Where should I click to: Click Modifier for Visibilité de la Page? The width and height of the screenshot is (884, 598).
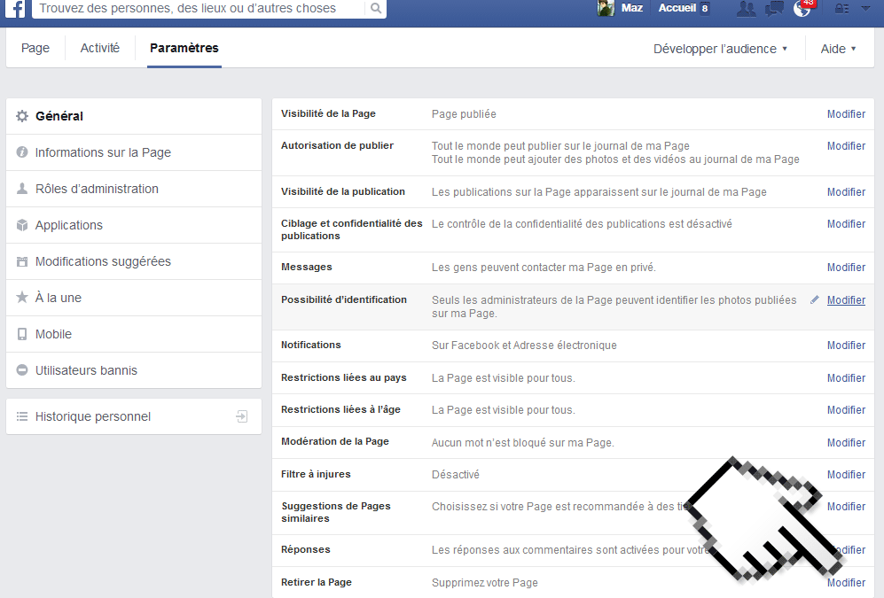click(x=846, y=114)
